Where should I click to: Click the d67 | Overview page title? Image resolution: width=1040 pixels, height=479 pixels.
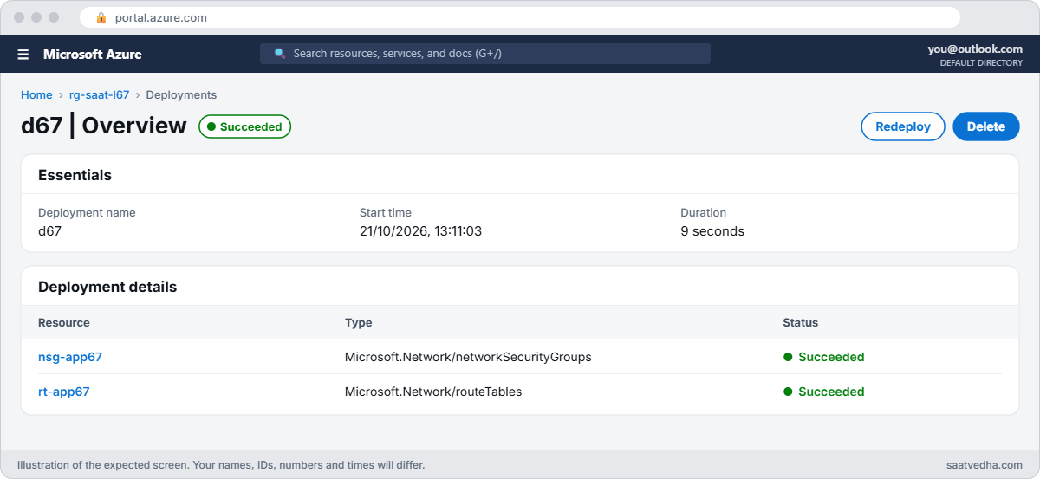104,126
